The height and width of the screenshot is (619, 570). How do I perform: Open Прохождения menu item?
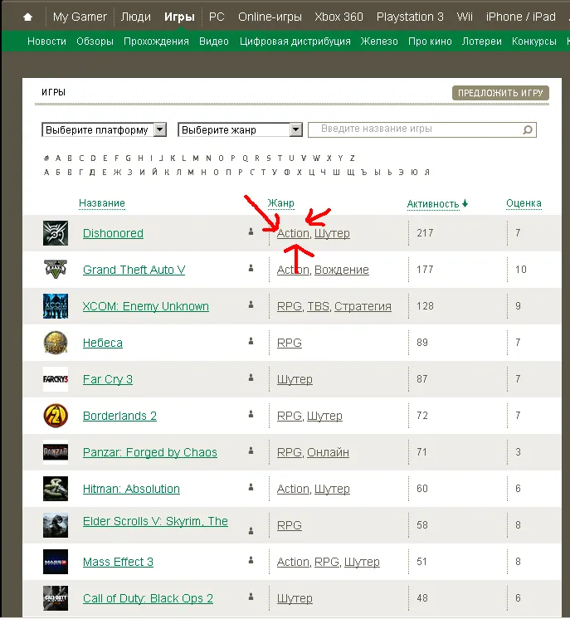(156, 41)
